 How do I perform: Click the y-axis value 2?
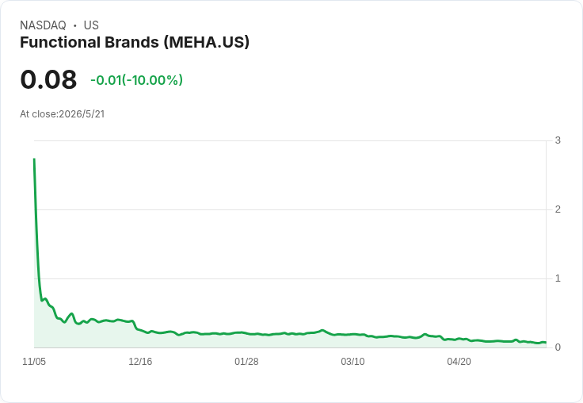(558, 209)
